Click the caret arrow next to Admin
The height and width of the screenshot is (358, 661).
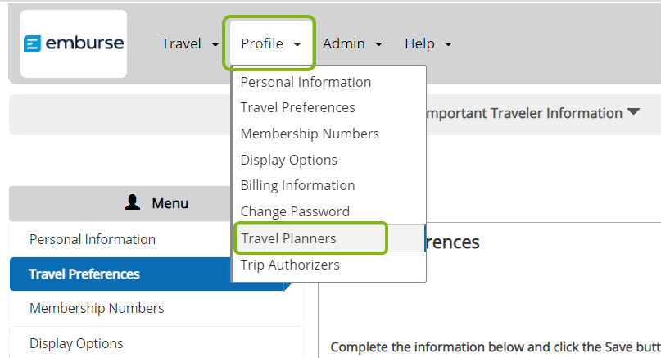click(378, 44)
